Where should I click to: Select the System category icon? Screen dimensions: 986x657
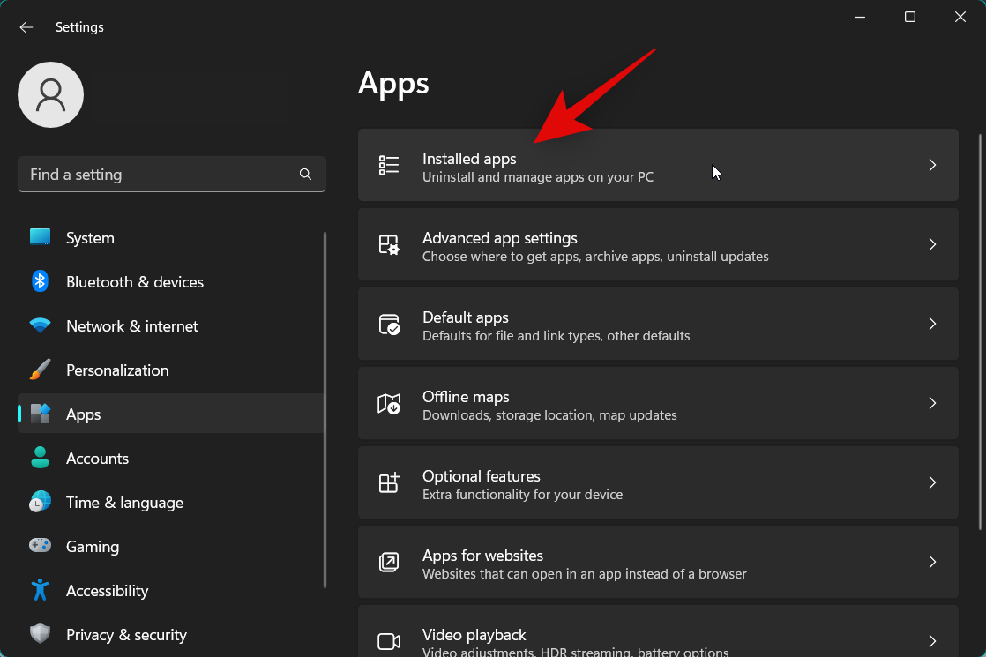pyautogui.click(x=41, y=237)
